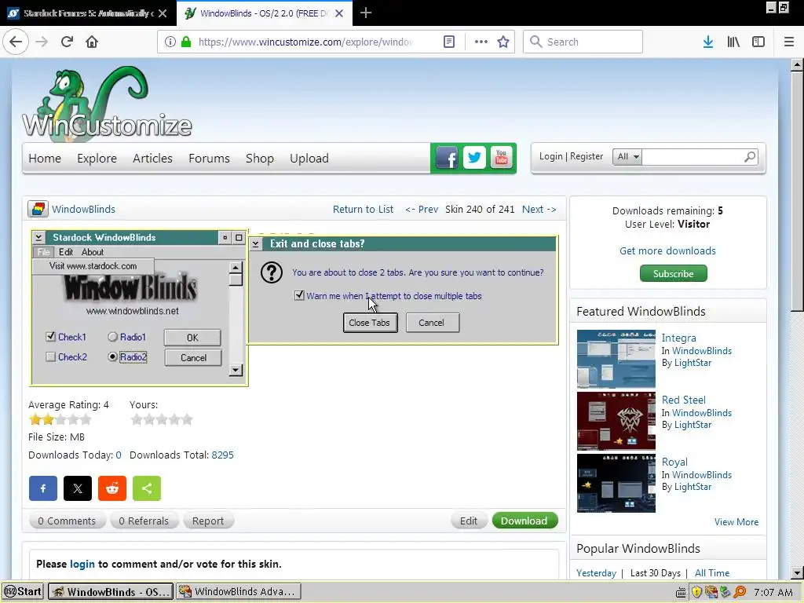Click preview scrollbar down arrow
Viewport: 804px width, 603px height.
tap(236, 371)
